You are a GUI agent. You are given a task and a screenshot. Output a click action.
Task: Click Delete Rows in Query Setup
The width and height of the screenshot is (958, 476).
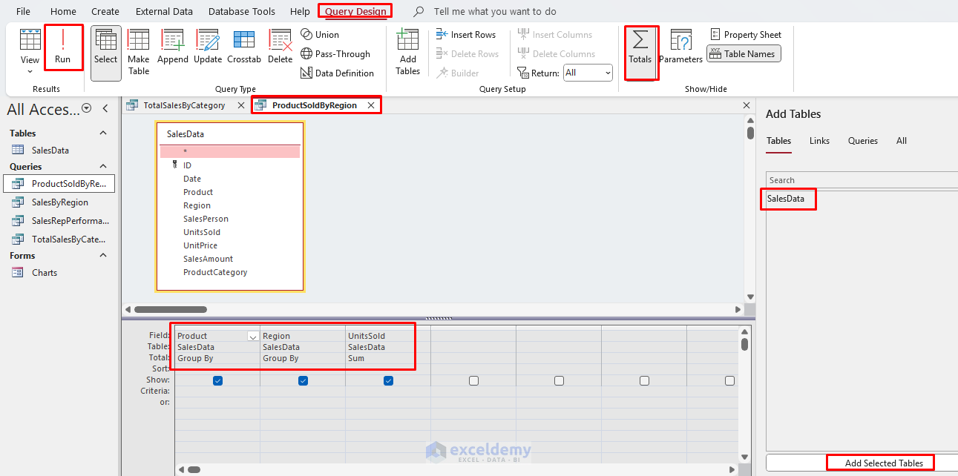point(467,54)
